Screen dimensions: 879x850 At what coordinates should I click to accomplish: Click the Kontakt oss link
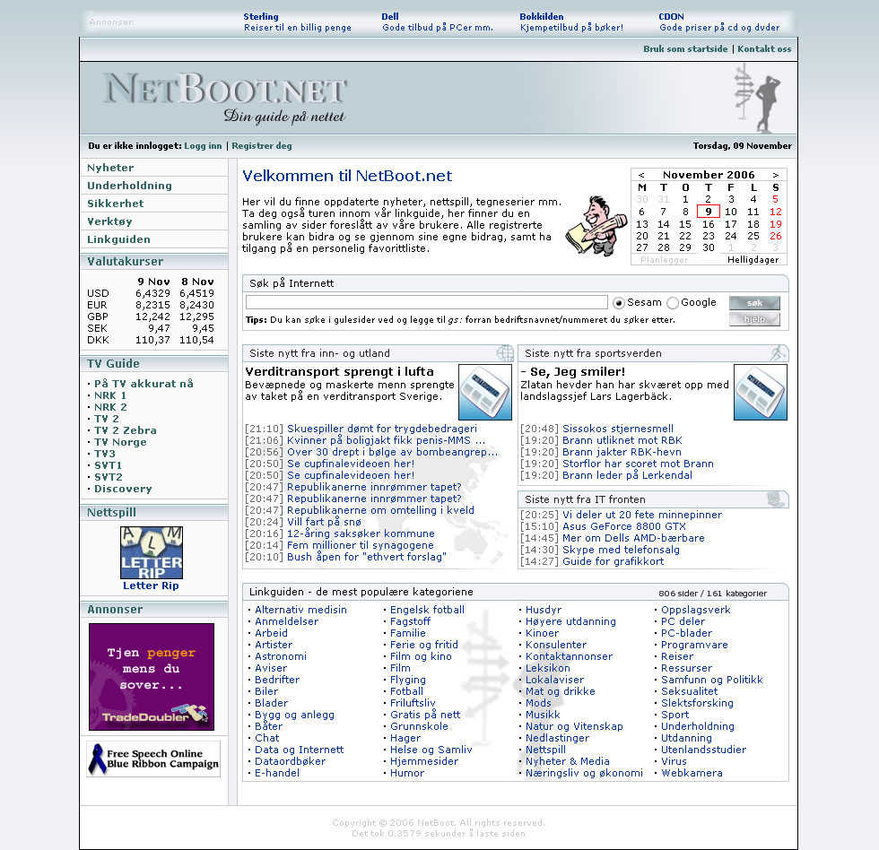pyautogui.click(x=764, y=48)
